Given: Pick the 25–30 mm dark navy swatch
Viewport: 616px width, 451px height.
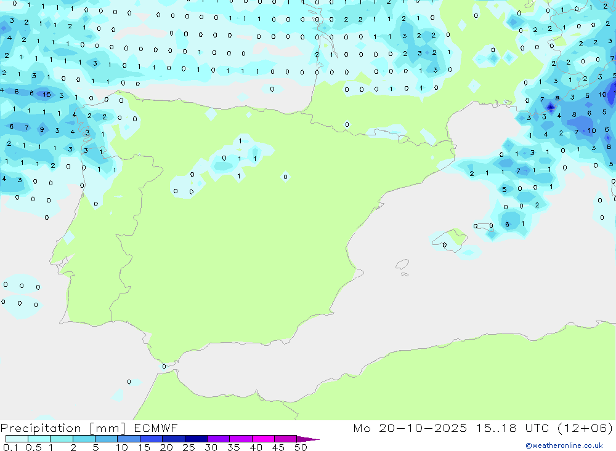Looking at the screenshot, I should pos(196,439).
